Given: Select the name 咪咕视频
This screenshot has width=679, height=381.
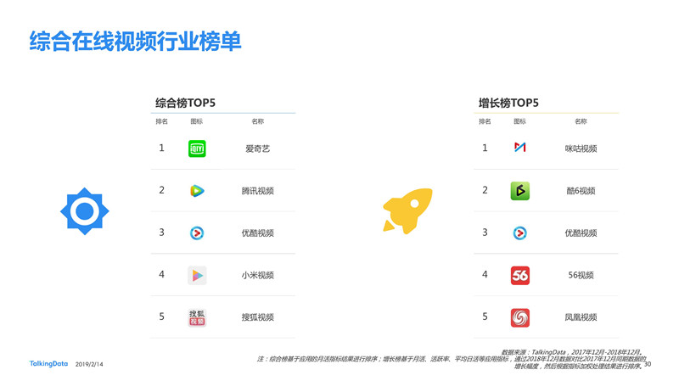Looking at the screenshot, I should click(x=581, y=149).
